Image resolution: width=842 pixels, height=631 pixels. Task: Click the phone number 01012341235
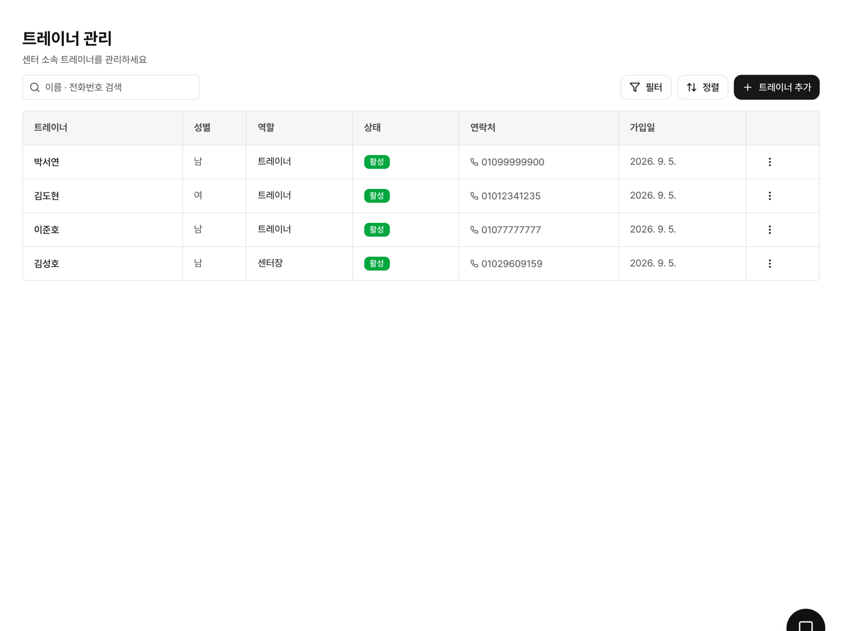(511, 196)
